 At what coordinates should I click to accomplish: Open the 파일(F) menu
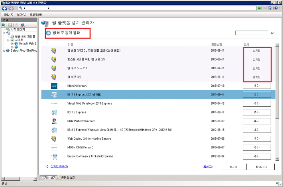(x=9, y=15)
